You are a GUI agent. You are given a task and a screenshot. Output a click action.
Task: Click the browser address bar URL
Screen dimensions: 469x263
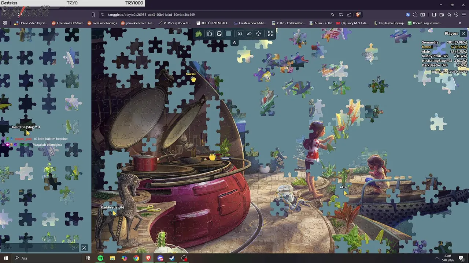[151, 15]
